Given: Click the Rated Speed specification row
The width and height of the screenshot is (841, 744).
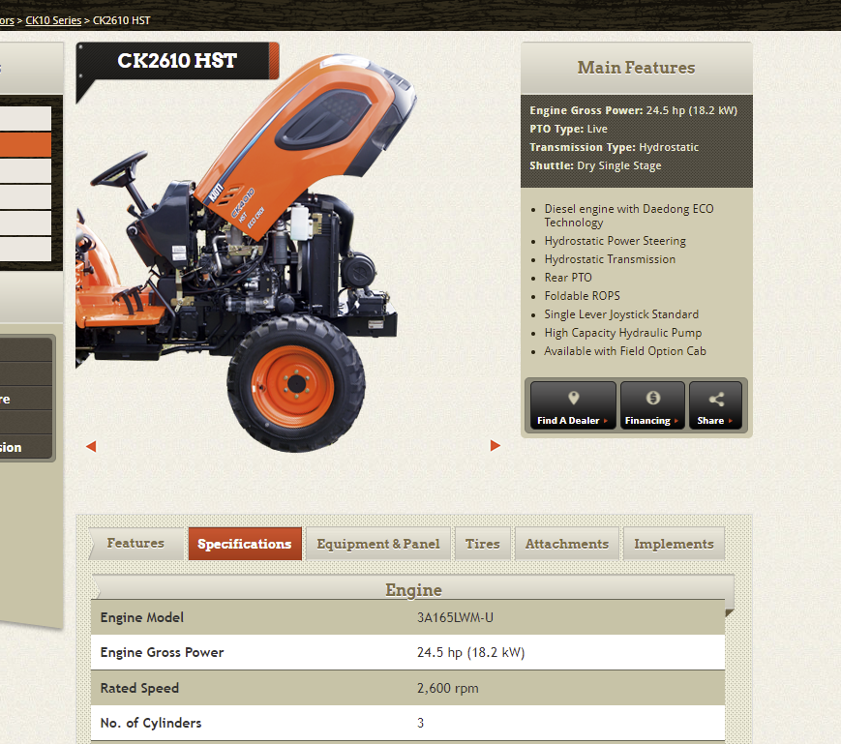Looking at the screenshot, I should tap(407, 688).
